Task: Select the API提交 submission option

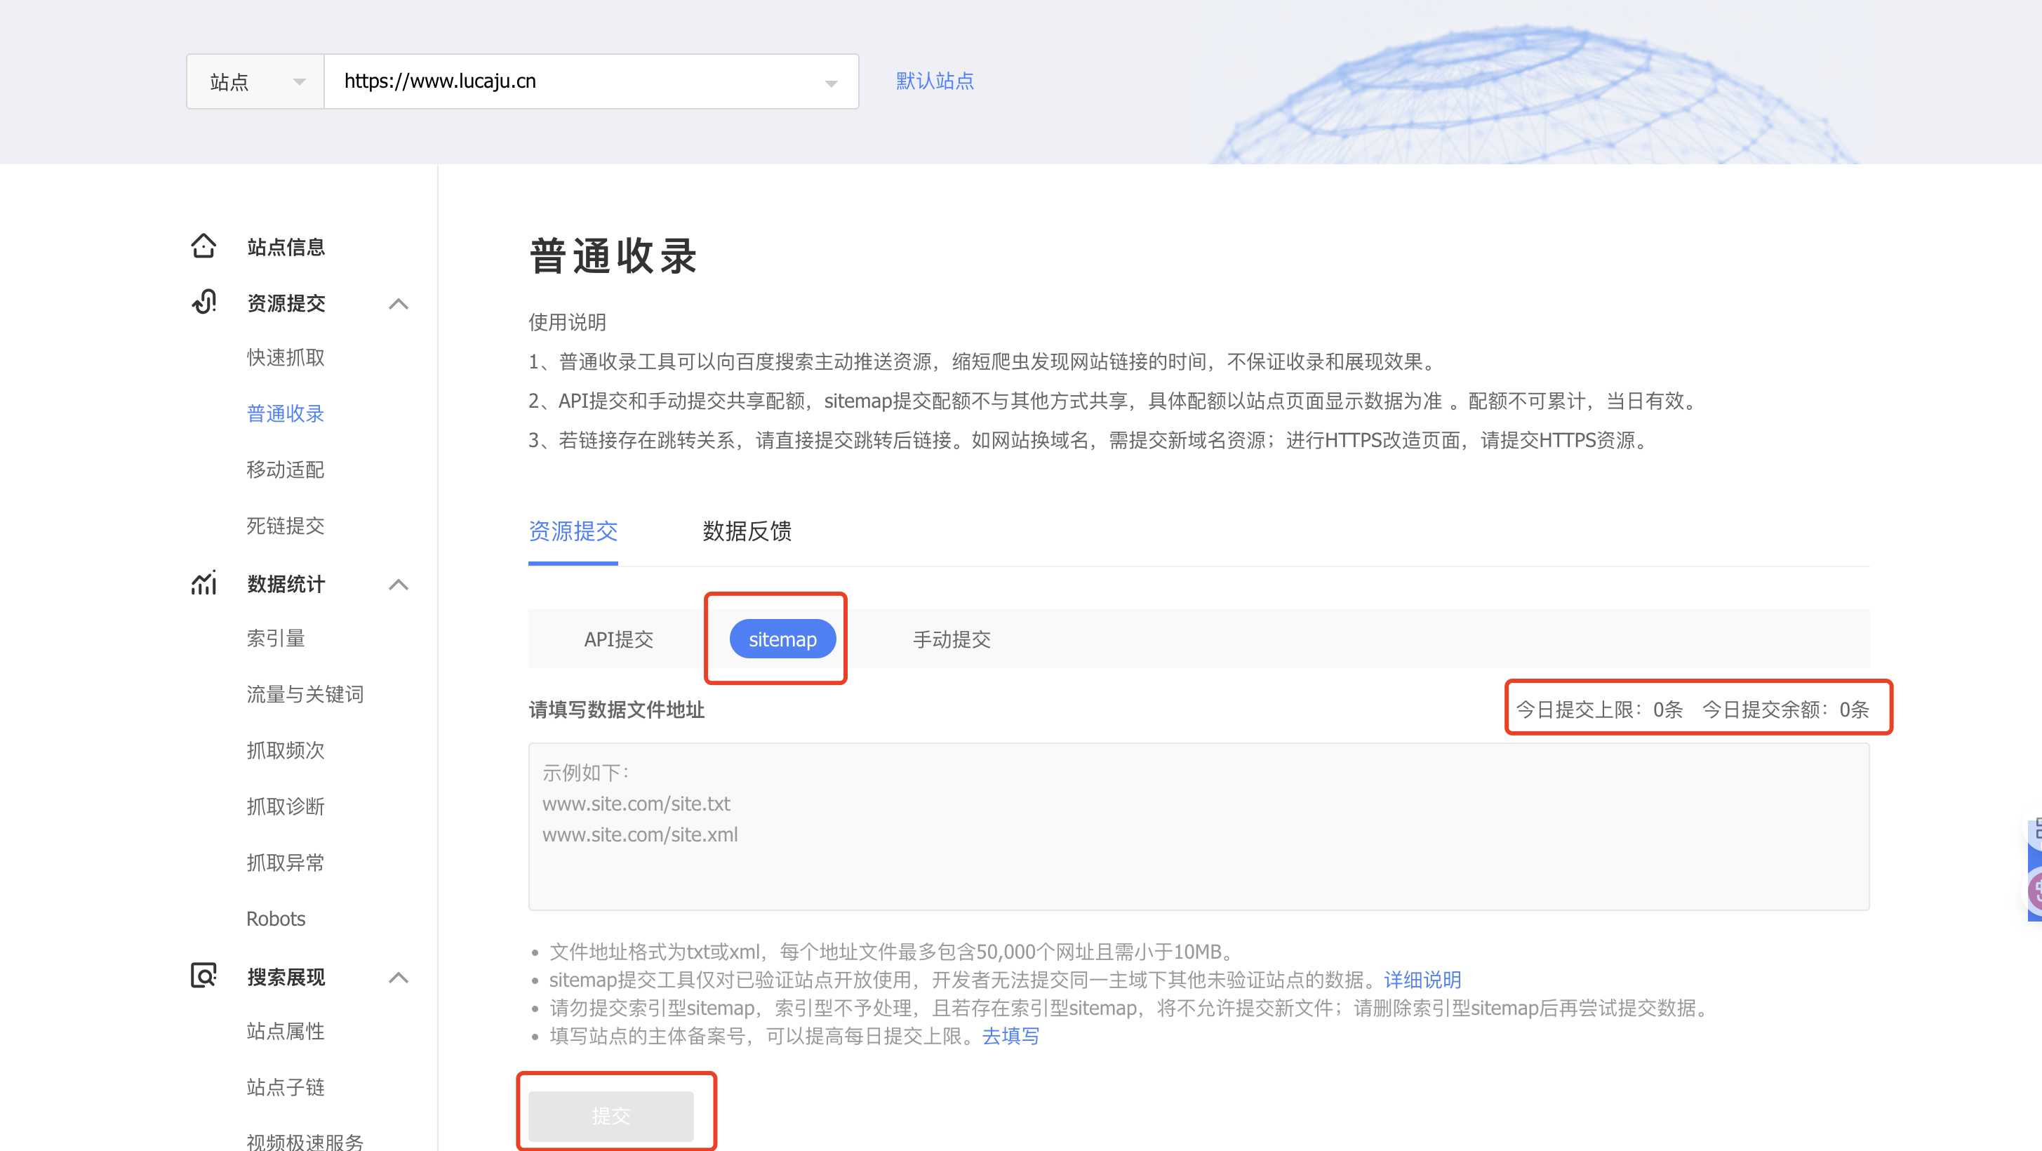Action: pos(618,639)
